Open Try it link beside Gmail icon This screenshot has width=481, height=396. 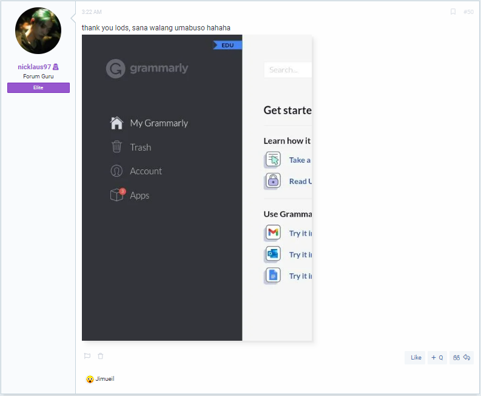pyautogui.click(x=300, y=233)
